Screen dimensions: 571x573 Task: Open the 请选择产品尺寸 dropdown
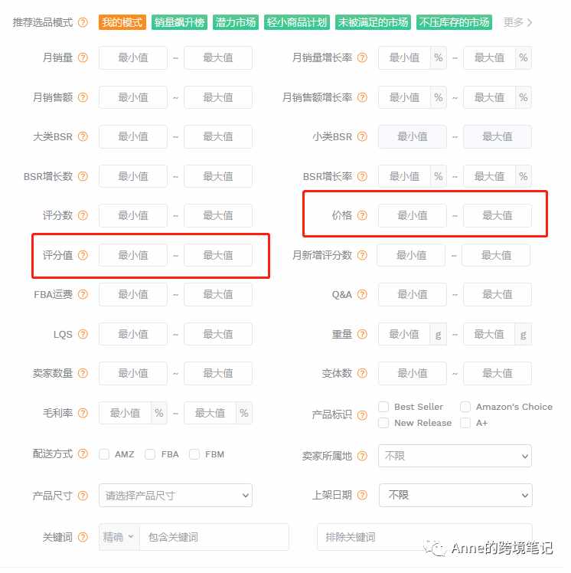pyautogui.click(x=175, y=495)
